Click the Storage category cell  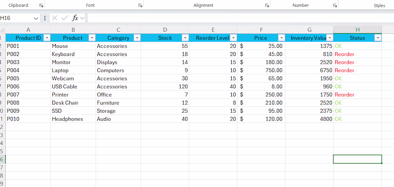(x=118, y=111)
